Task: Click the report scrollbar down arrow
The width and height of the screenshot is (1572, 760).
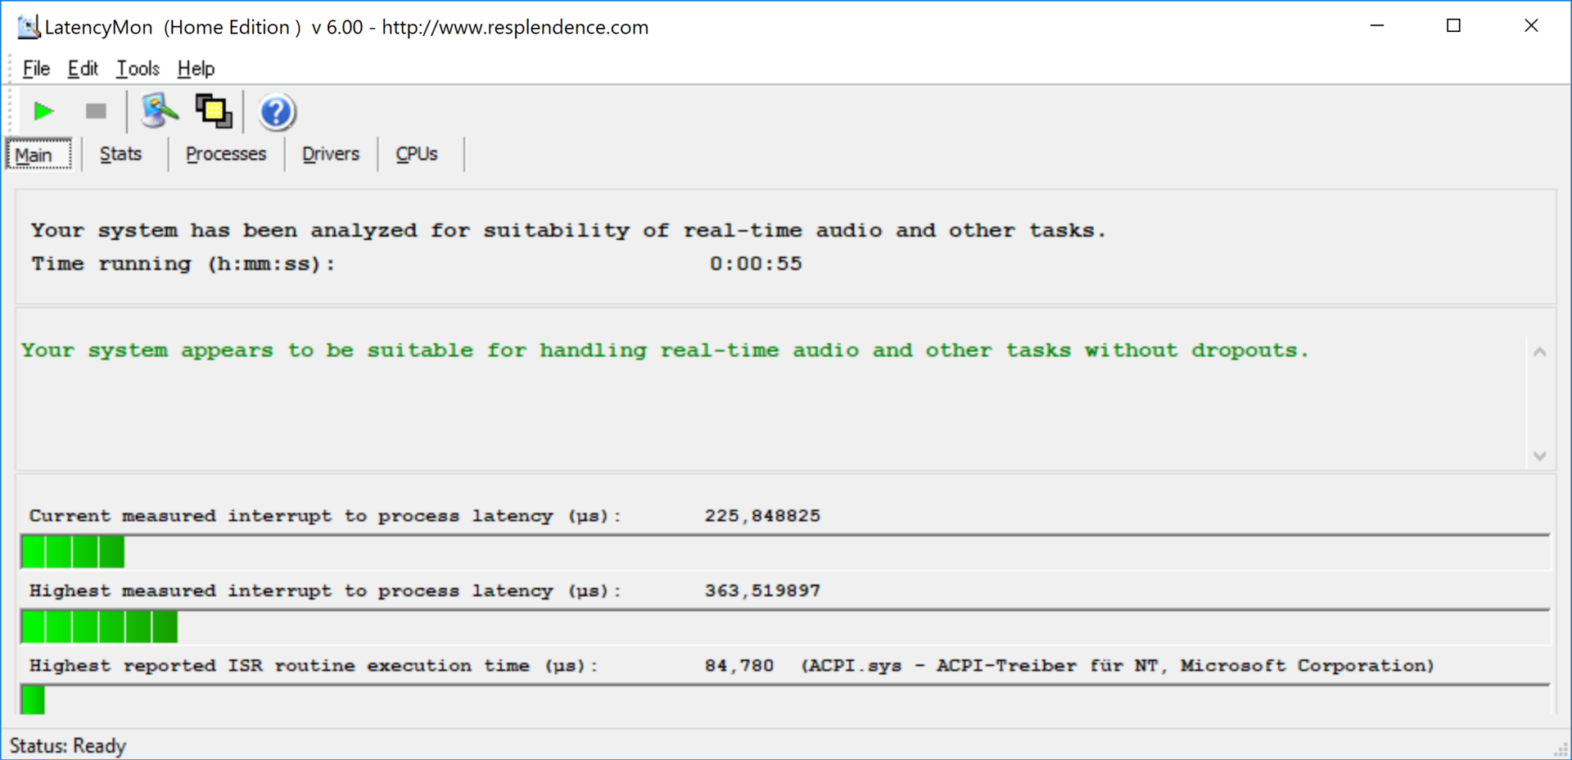Action: pos(1539,455)
